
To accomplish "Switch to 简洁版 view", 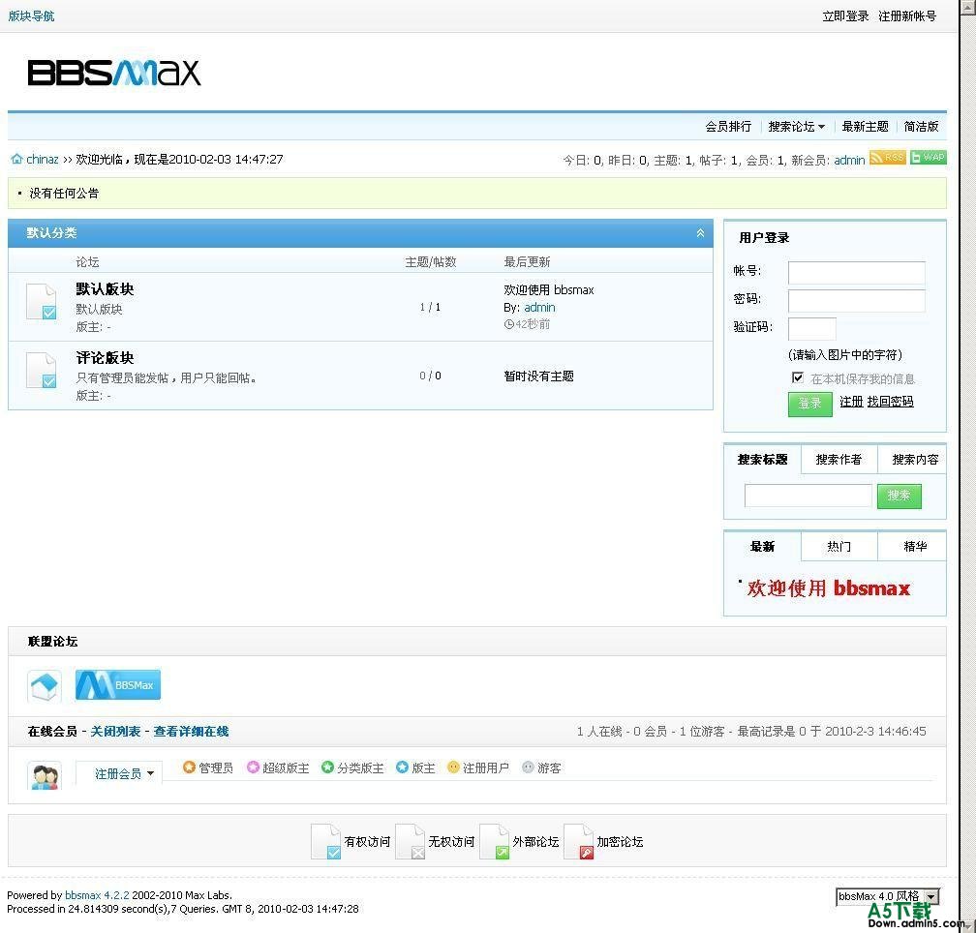I will (921, 127).
